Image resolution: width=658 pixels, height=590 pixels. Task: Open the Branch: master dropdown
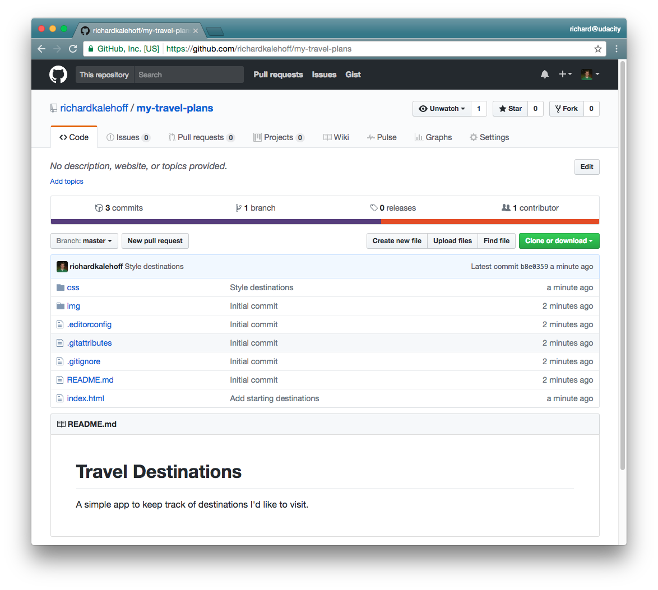84,241
